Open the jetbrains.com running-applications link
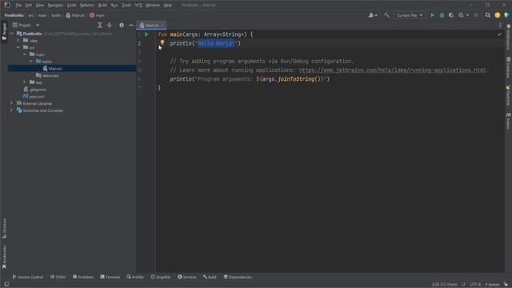Screen dimensions: 512x288 click(x=393, y=70)
